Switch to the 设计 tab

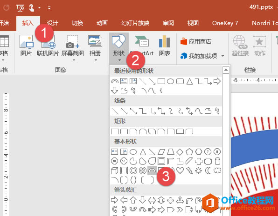[53, 23]
